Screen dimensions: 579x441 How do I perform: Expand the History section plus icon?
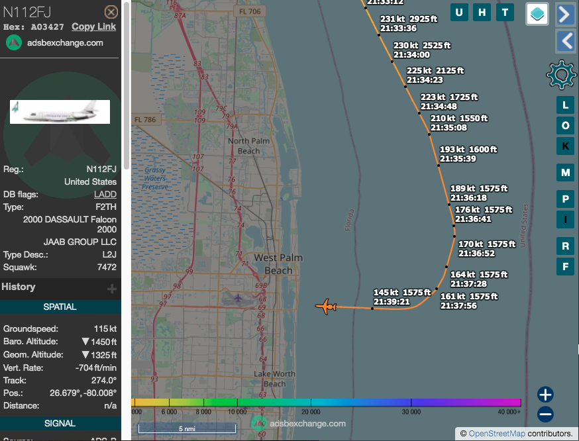tap(112, 289)
